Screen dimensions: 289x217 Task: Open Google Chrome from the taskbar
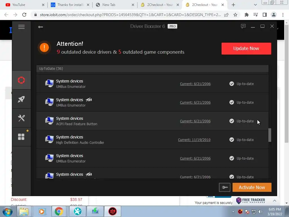click(x=59, y=211)
